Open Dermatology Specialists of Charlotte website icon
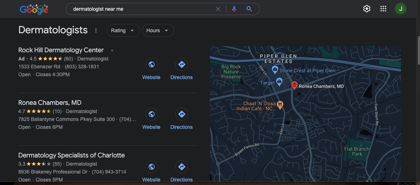 [151, 167]
